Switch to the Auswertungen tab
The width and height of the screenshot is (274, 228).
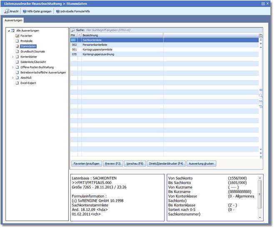[x=13, y=20]
